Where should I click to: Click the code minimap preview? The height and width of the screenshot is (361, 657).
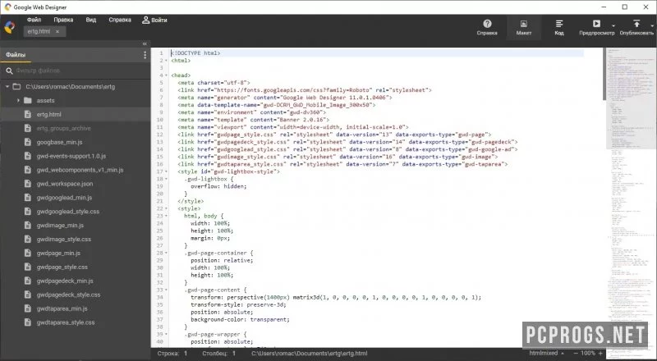[629, 197]
